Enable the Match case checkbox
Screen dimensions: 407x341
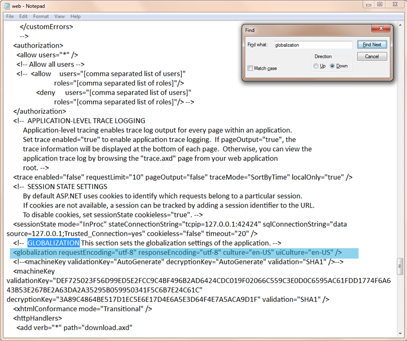click(x=250, y=68)
